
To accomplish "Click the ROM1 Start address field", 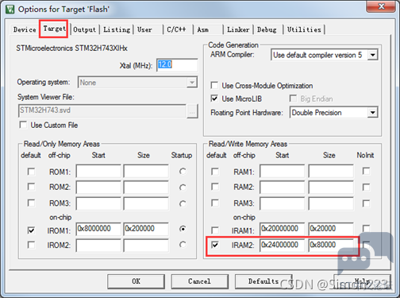I will click(98, 171).
